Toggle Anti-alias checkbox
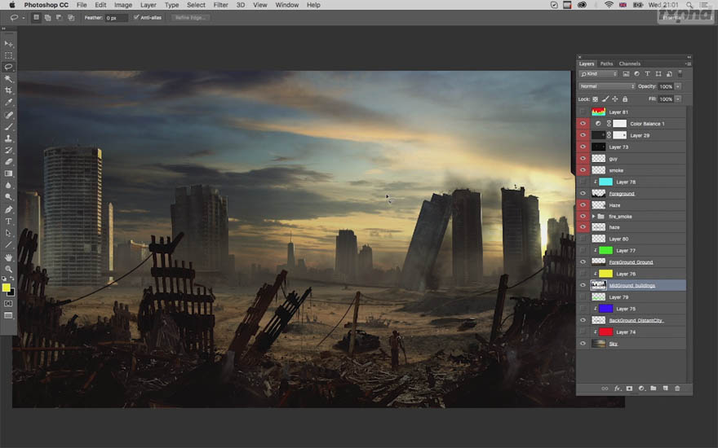Image resolution: width=718 pixels, height=448 pixels. coord(136,17)
